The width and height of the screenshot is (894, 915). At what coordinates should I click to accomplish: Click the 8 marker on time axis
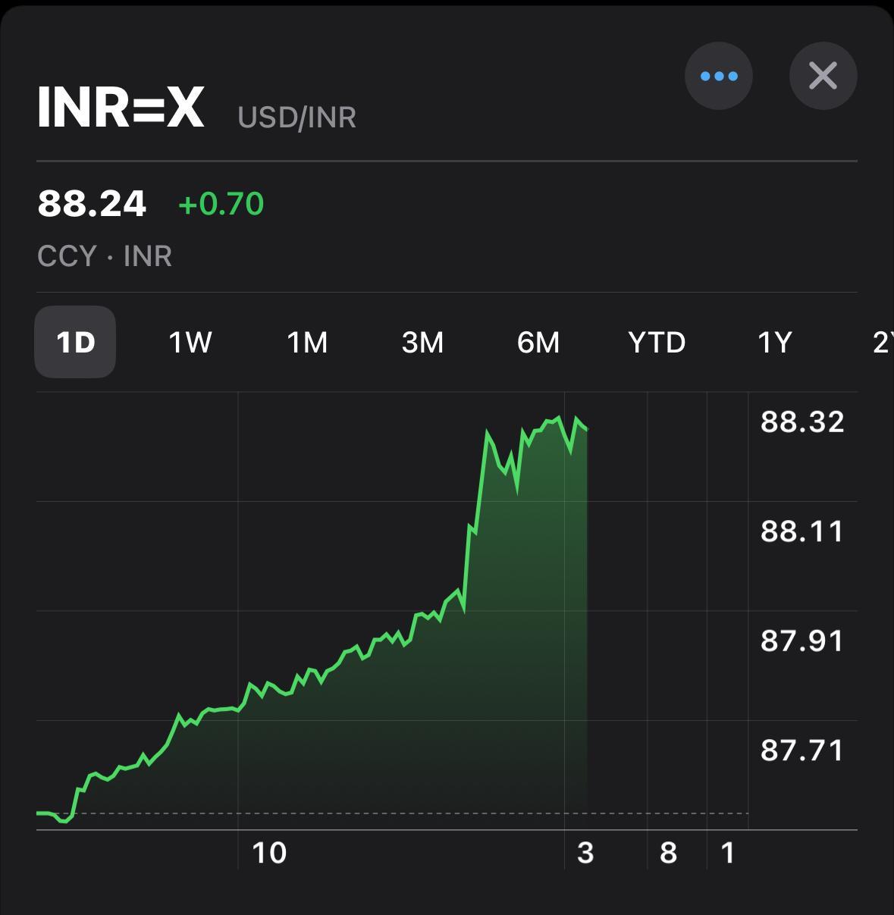[x=668, y=853]
